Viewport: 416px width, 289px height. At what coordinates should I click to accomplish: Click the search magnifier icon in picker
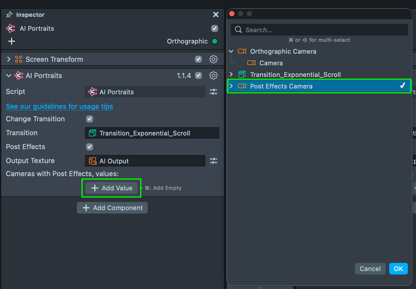point(238,30)
